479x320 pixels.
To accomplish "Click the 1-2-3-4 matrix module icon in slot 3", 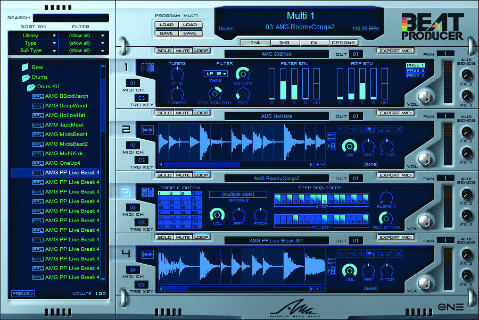I will click(x=147, y=192).
